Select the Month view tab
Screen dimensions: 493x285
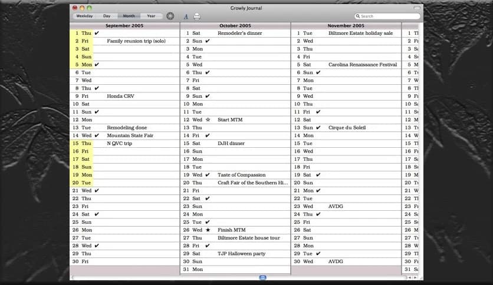point(129,16)
